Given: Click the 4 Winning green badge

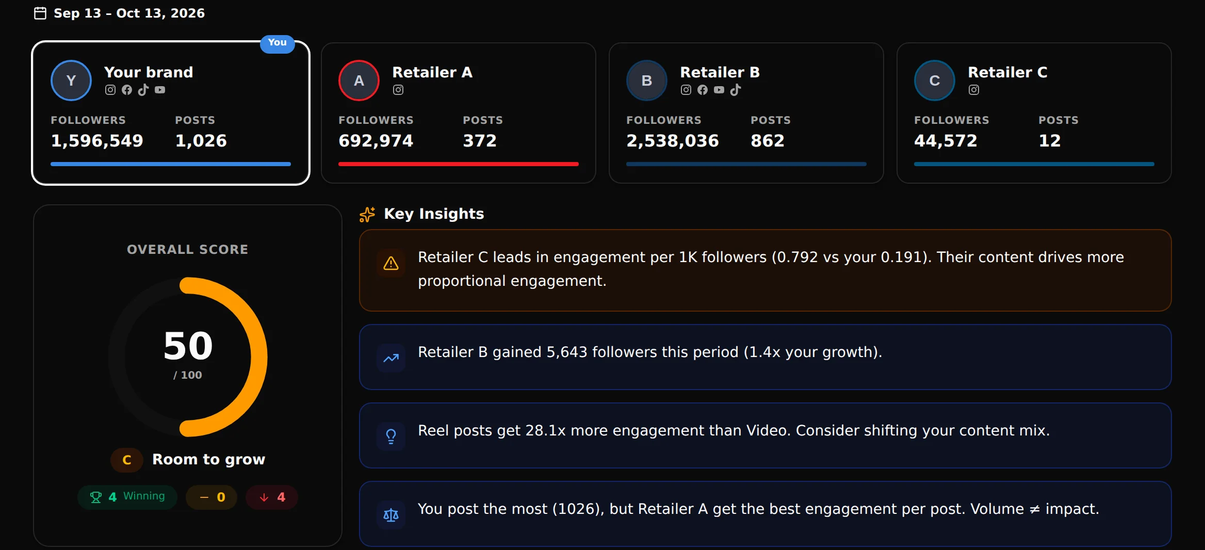Looking at the screenshot, I should [x=127, y=497].
